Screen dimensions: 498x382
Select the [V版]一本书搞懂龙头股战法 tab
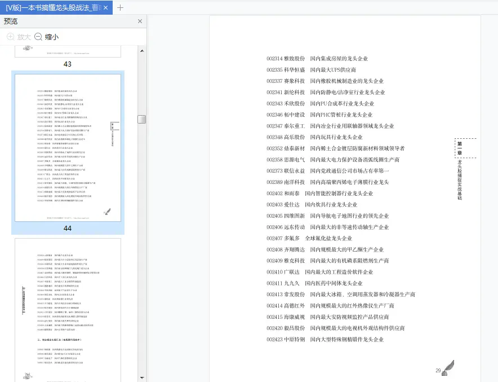pos(56,8)
